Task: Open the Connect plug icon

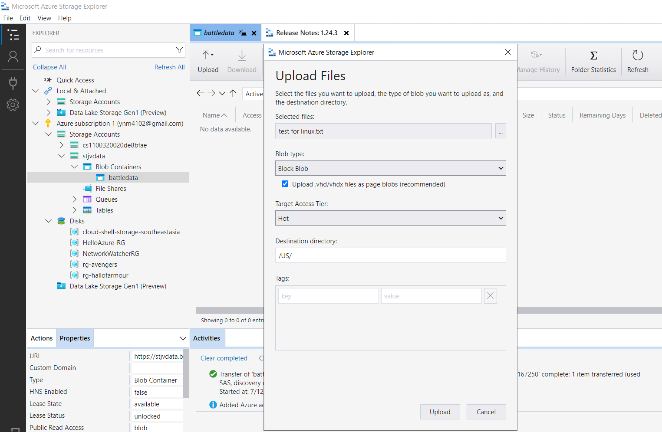Action: pyautogui.click(x=13, y=82)
